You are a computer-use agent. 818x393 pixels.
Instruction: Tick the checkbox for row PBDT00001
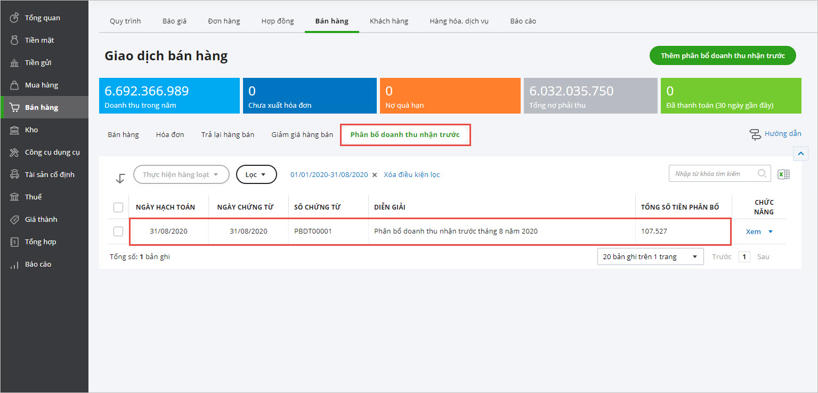118,231
